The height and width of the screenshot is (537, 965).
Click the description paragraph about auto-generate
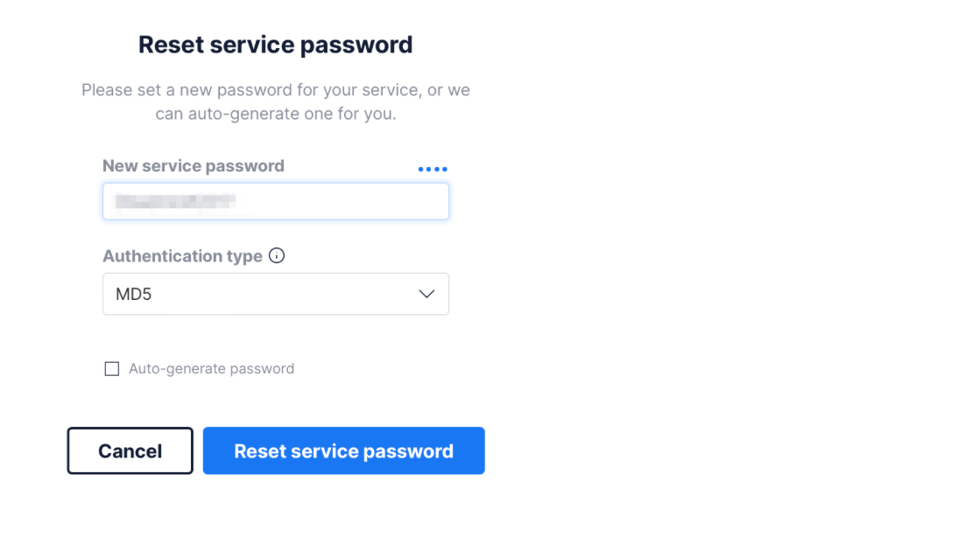coord(275,101)
